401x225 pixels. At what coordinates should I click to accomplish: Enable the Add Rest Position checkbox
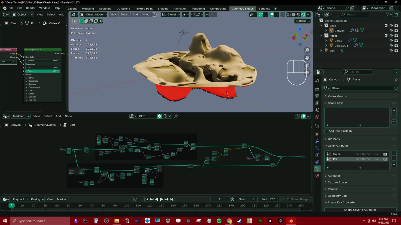[326, 131]
